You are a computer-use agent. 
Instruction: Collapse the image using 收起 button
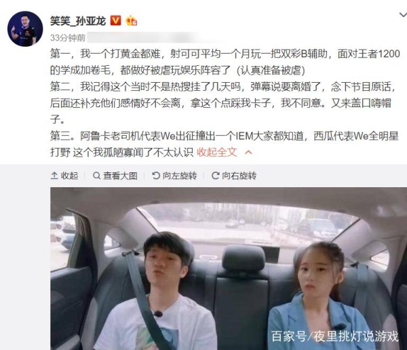click(x=64, y=176)
